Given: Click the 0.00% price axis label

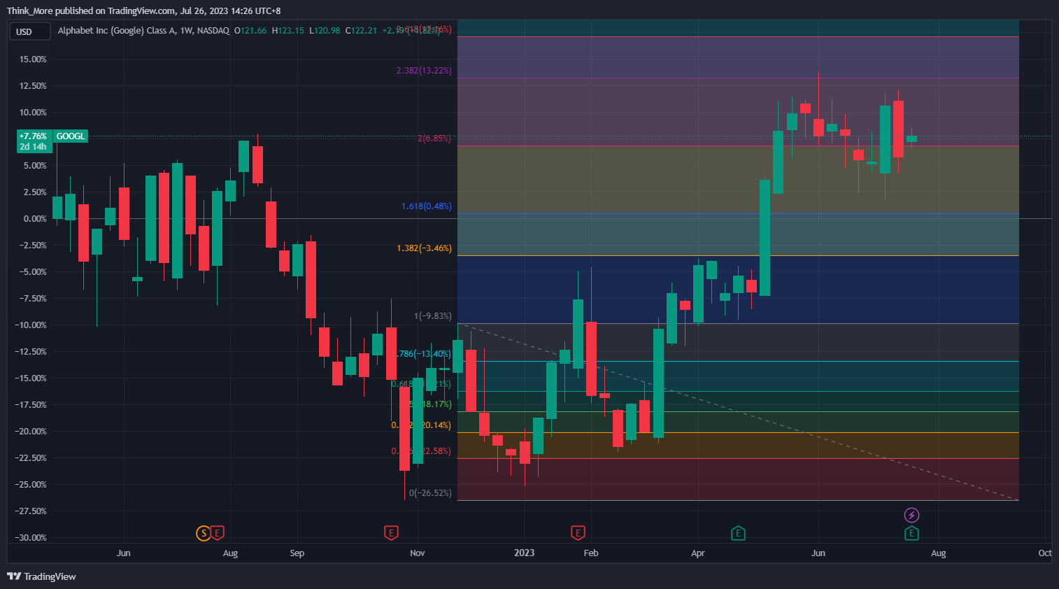Looking at the screenshot, I should 35,219.
